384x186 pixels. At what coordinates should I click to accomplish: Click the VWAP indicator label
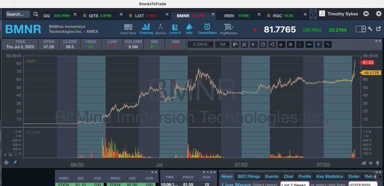click(x=30, y=61)
